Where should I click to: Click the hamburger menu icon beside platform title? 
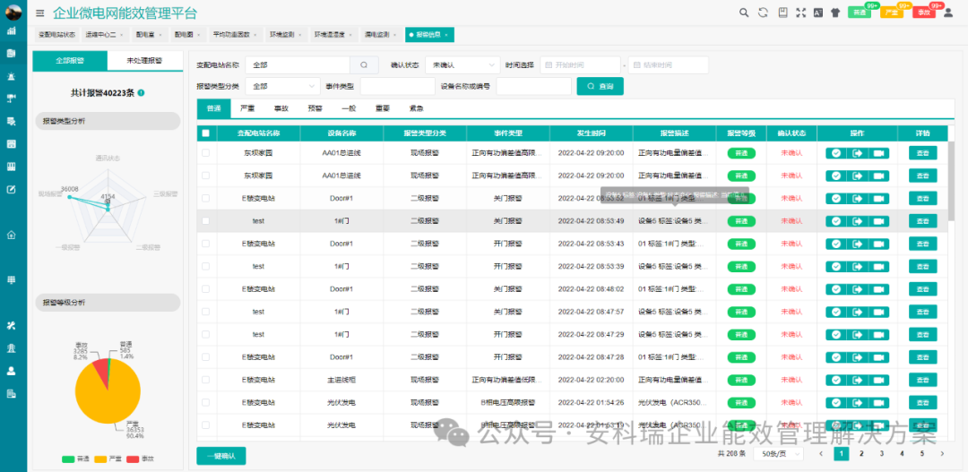(x=39, y=13)
